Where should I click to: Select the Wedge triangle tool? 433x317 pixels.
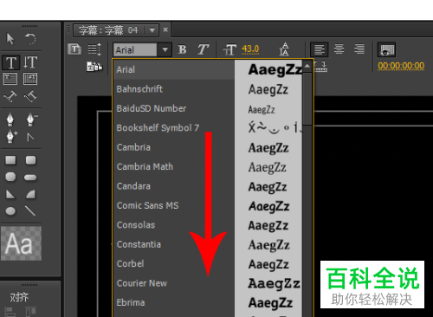pyautogui.click(x=10, y=194)
